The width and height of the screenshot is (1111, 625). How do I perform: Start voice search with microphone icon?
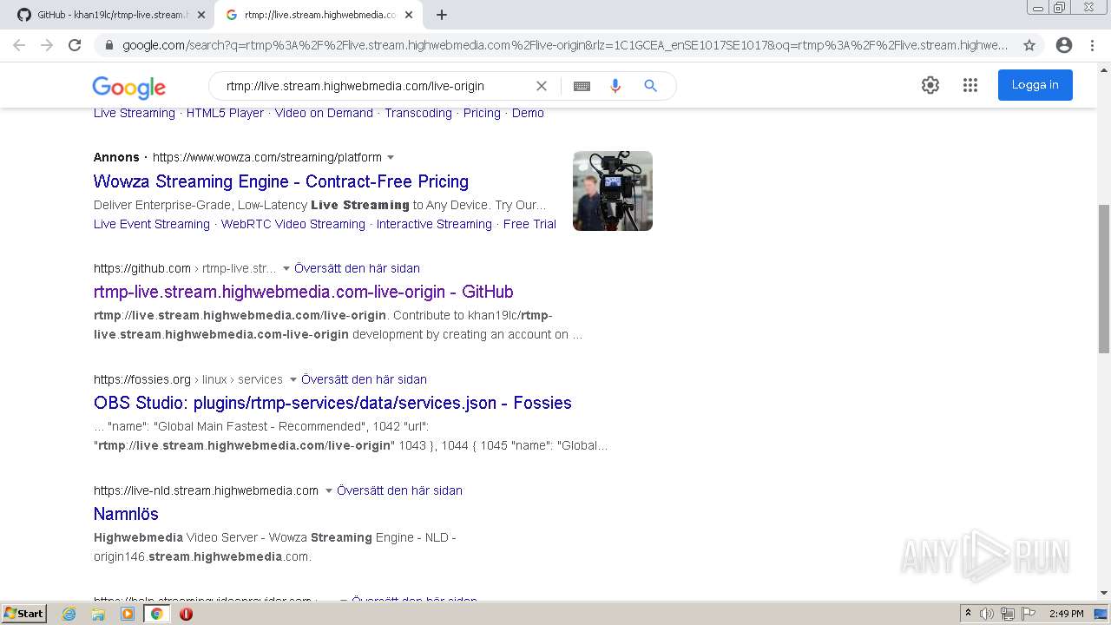tap(615, 86)
